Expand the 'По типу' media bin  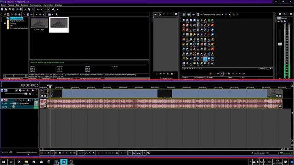click(x=5, y=23)
